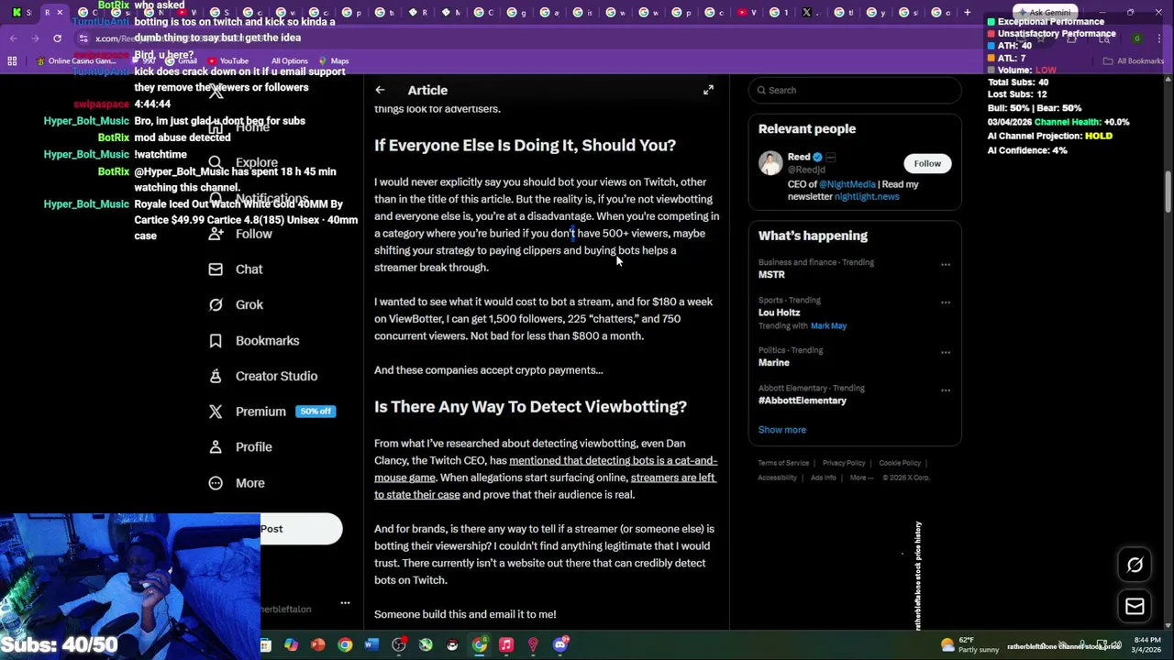Open the Terms of Service footer link
The height and width of the screenshot is (660, 1174).
pyautogui.click(x=783, y=463)
